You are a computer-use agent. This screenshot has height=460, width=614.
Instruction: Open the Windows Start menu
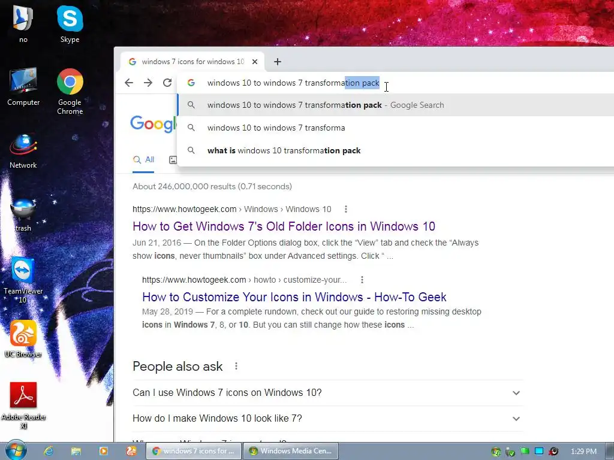point(16,450)
